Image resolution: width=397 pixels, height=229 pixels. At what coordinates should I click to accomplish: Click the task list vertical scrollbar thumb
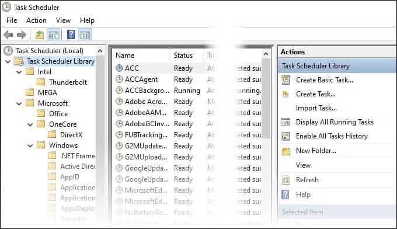coord(266,99)
